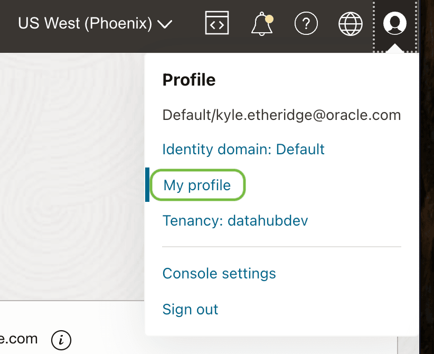Click the divider line above Console settings
434x354 pixels.
(281, 247)
